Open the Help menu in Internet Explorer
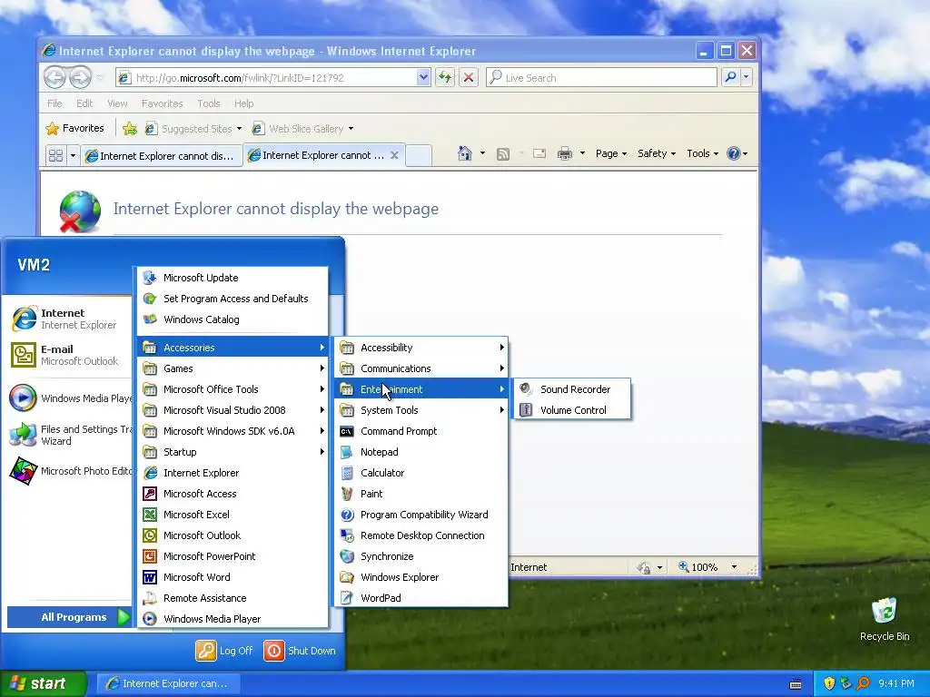930x697 pixels. (x=243, y=103)
